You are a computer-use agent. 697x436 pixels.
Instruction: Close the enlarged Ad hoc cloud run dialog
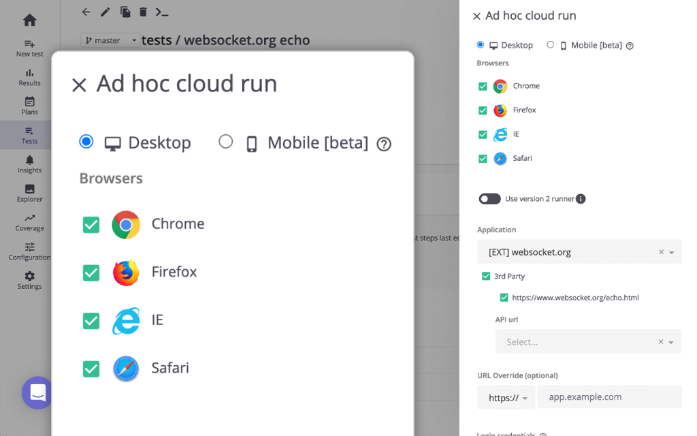tap(79, 85)
